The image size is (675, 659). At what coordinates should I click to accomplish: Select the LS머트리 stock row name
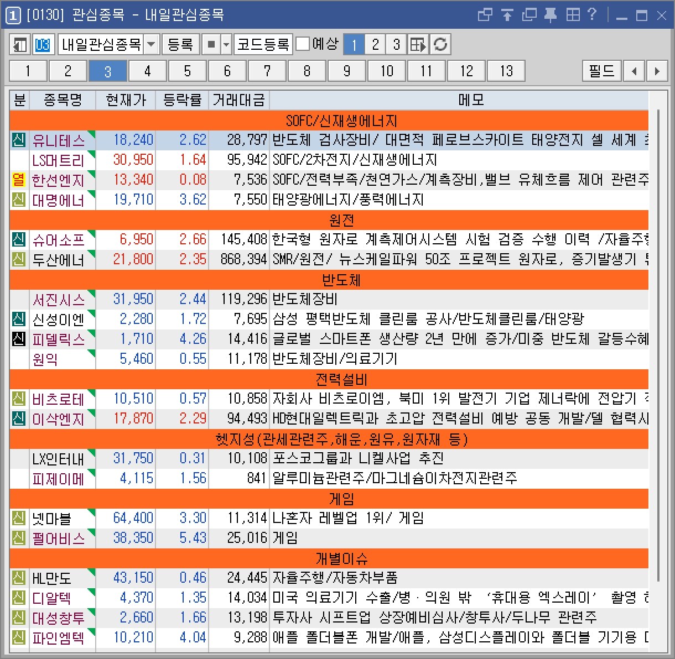(x=59, y=160)
